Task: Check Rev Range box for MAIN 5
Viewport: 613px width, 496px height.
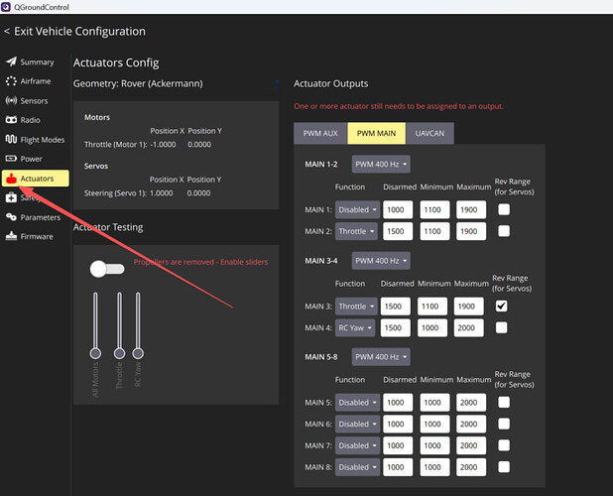Action: pos(504,402)
